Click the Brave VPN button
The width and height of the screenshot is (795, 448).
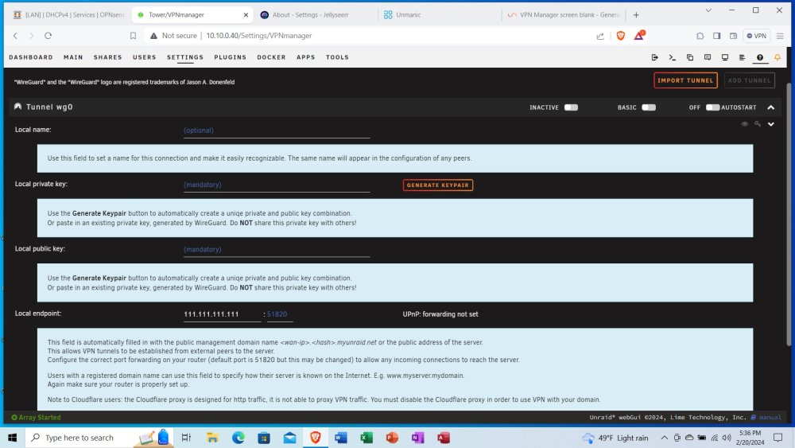[x=757, y=36]
